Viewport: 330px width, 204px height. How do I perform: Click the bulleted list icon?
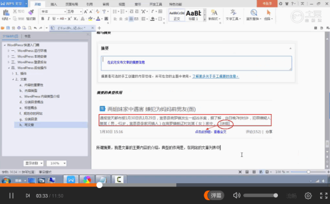click(115, 12)
